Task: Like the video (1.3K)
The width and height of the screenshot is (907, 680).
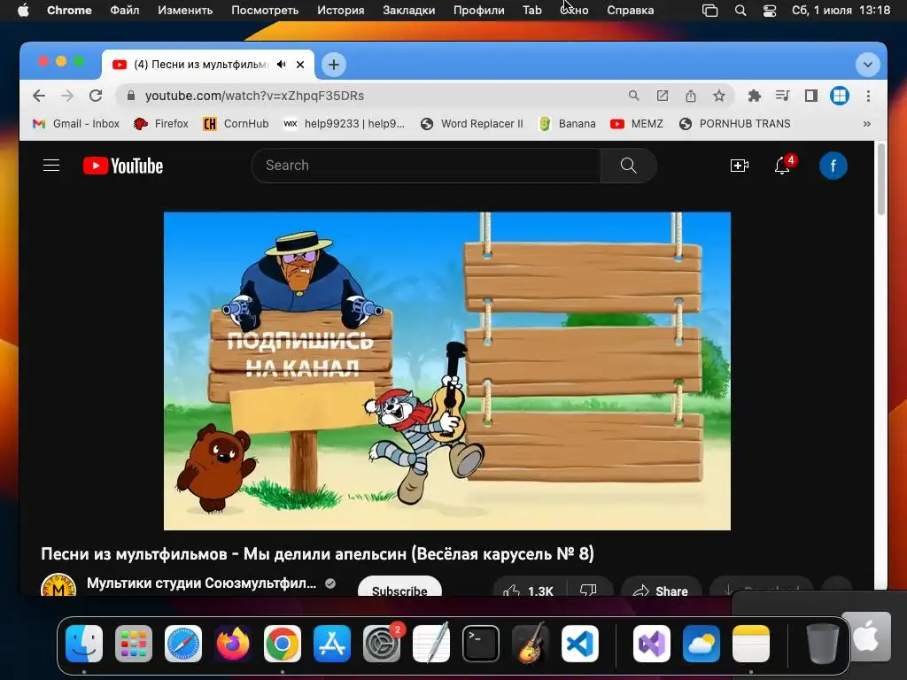Action: point(528,586)
